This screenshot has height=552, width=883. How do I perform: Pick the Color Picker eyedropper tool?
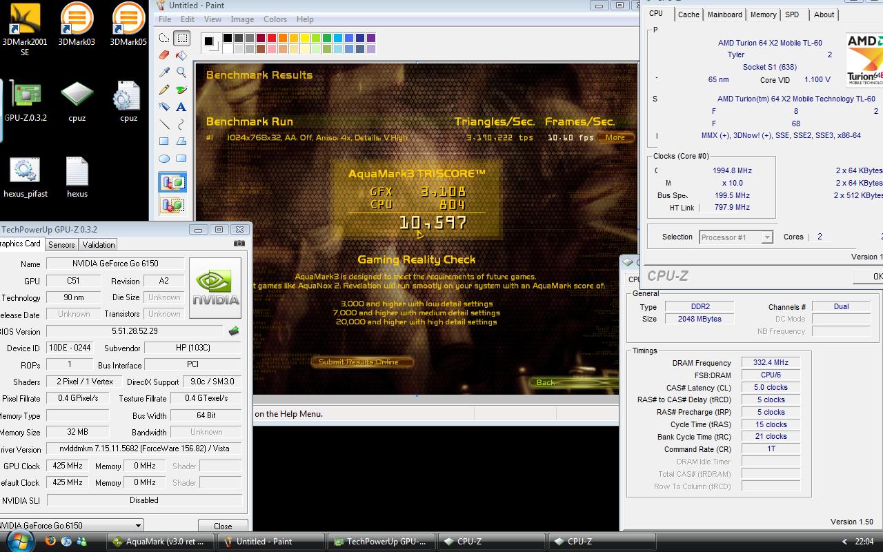coord(164,72)
